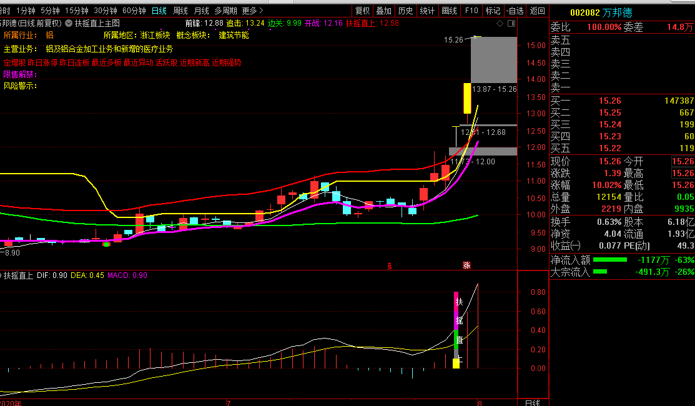Image resolution: width=695 pixels, height=406 pixels.
Task: Click the round arrow icon before 扶摇直上主图
Action: [x=69, y=24]
